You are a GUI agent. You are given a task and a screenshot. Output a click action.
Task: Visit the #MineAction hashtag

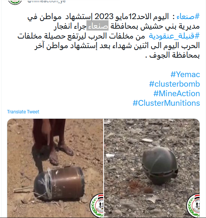click(x=177, y=94)
